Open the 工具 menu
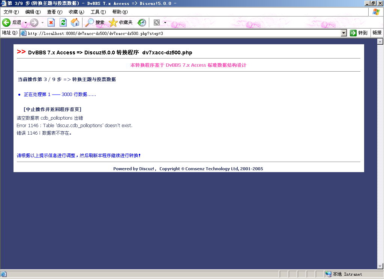 click(x=98, y=12)
